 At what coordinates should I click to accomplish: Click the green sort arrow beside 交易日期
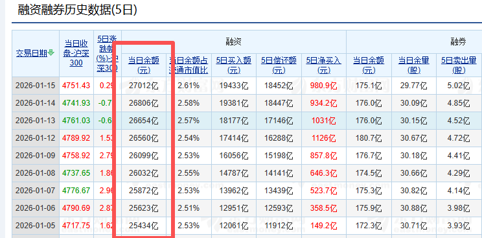tap(51, 53)
